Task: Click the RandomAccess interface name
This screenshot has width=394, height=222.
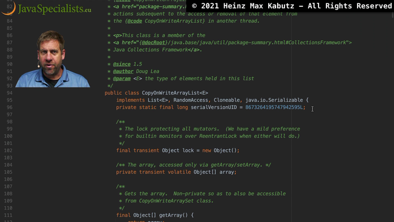Action: pyautogui.click(x=191, y=100)
